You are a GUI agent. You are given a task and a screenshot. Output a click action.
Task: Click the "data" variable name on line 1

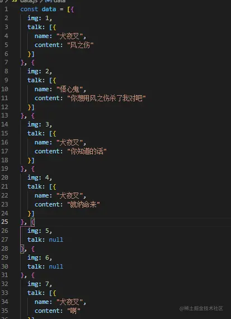tap(49, 9)
